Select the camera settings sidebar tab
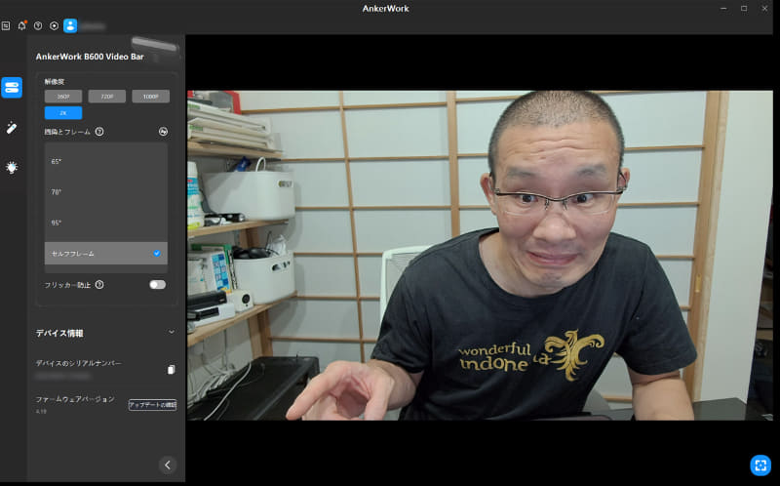This screenshot has height=486, width=780. click(x=12, y=88)
